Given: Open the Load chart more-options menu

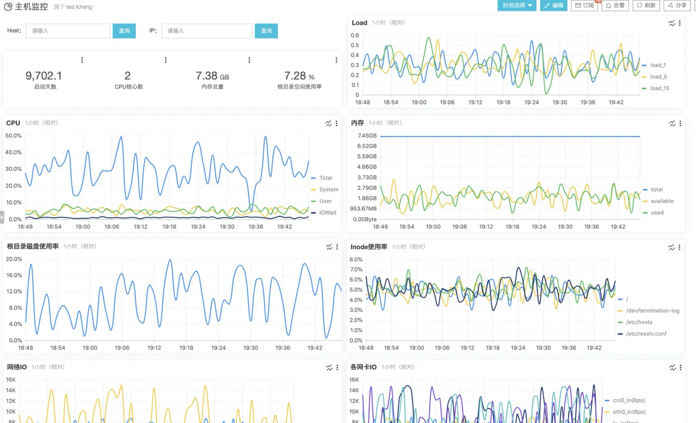Looking at the screenshot, I should click(680, 23).
